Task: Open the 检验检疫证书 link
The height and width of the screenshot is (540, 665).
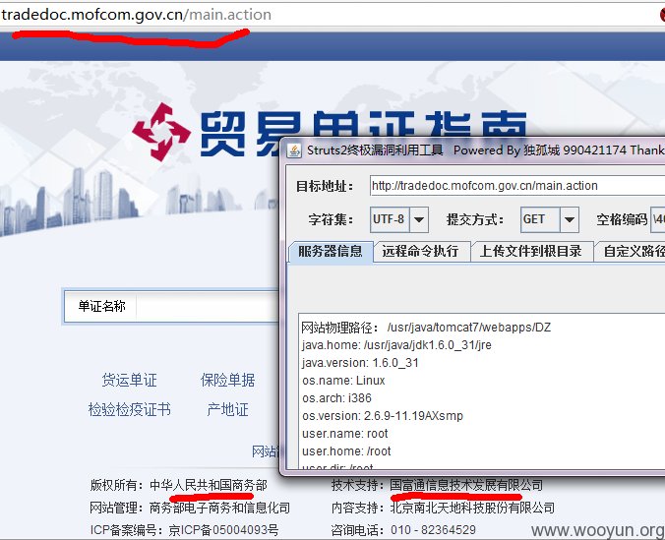Action: coord(129,410)
